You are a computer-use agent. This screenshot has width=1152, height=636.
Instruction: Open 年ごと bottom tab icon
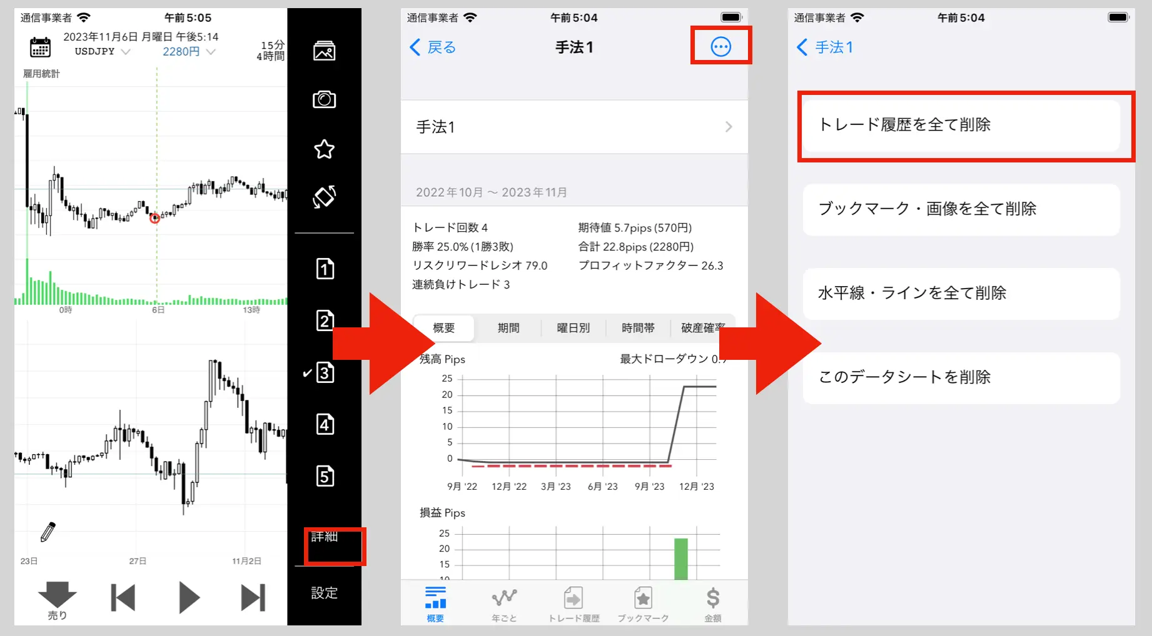(504, 604)
